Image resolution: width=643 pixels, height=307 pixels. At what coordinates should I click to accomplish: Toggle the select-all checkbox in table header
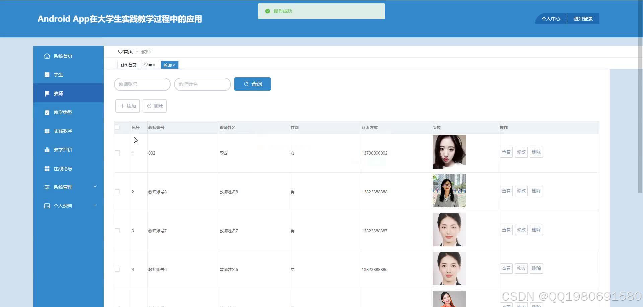[117, 127]
